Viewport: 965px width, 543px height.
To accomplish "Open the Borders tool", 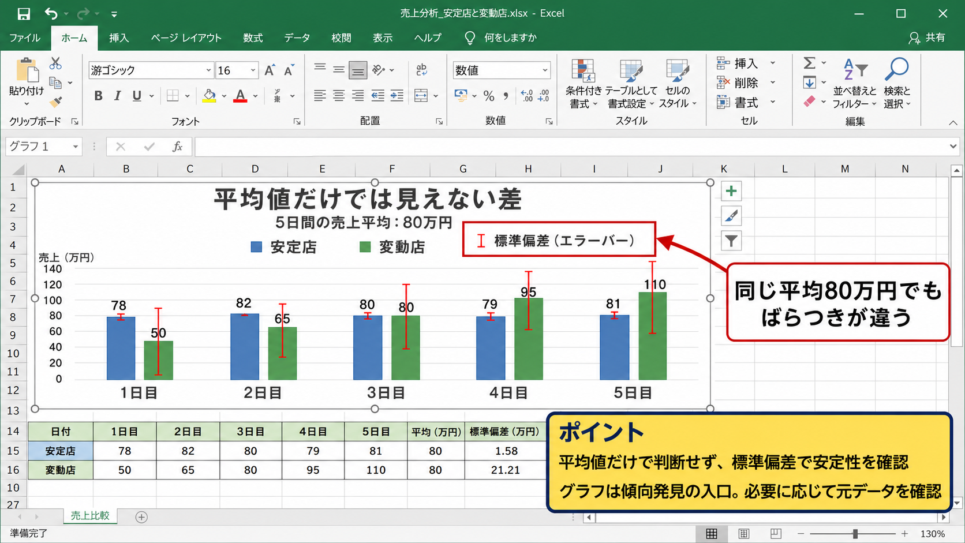I will tap(173, 96).
